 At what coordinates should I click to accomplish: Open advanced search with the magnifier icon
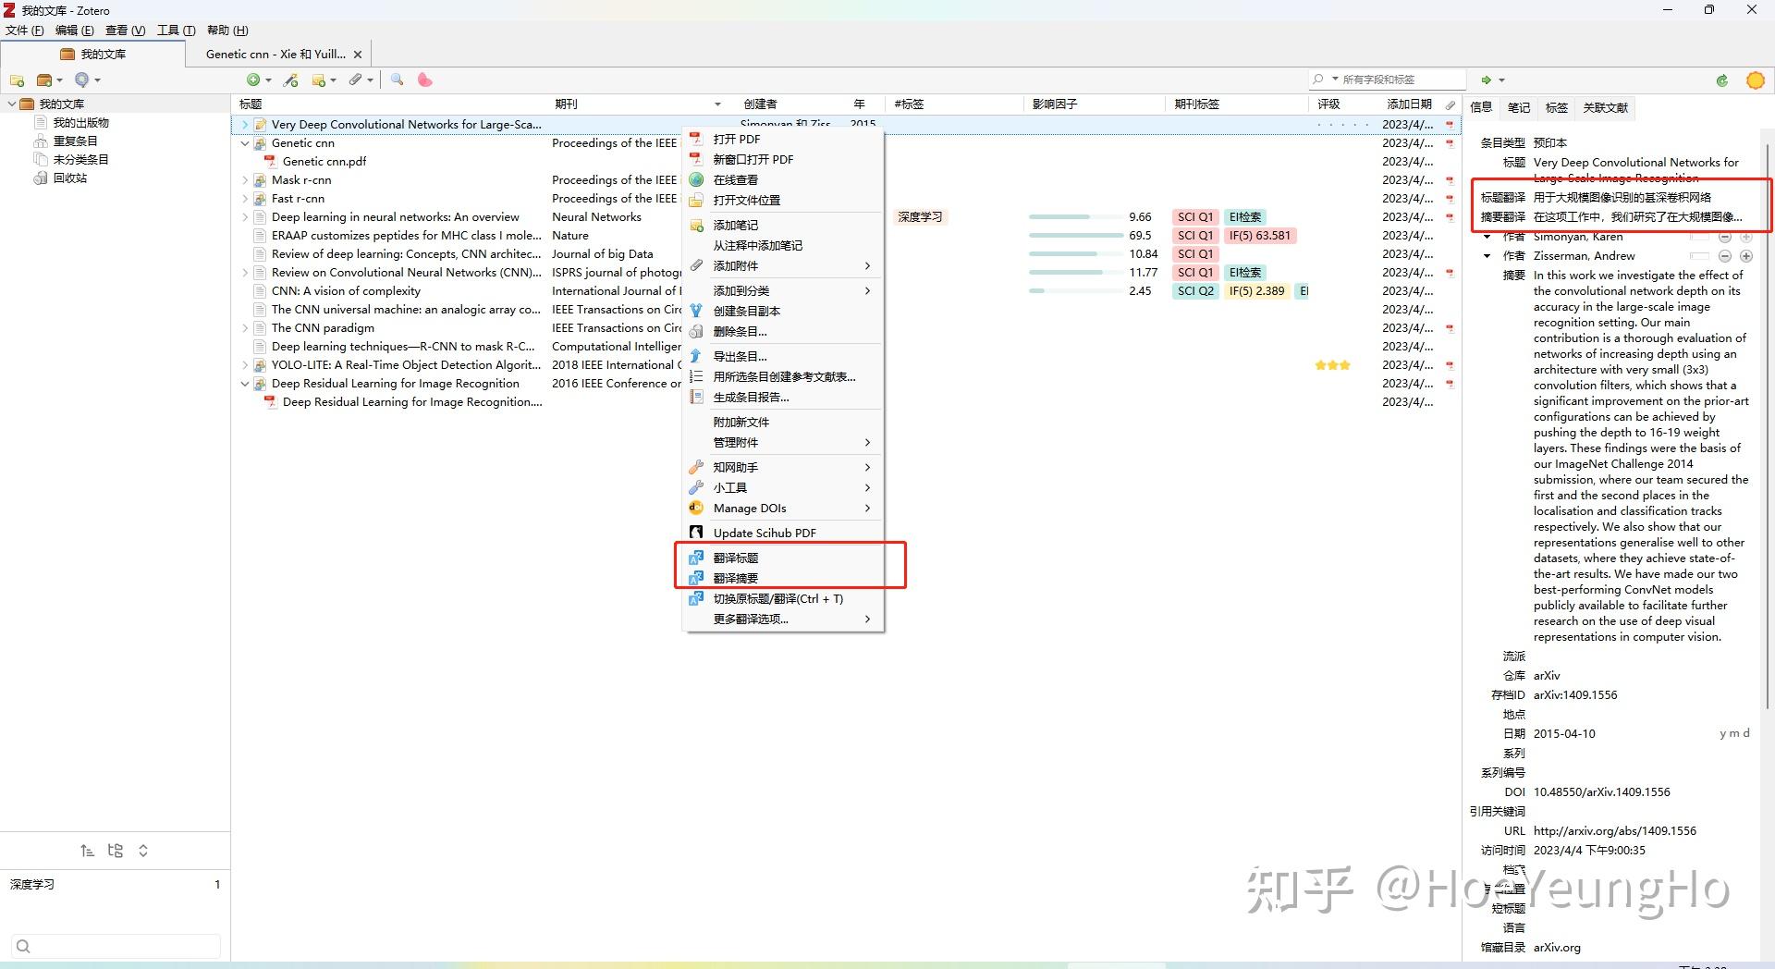tap(397, 80)
